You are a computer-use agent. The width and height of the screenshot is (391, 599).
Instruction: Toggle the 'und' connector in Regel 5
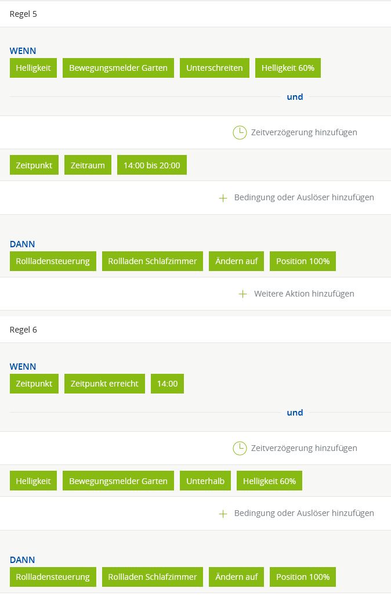(x=295, y=97)
